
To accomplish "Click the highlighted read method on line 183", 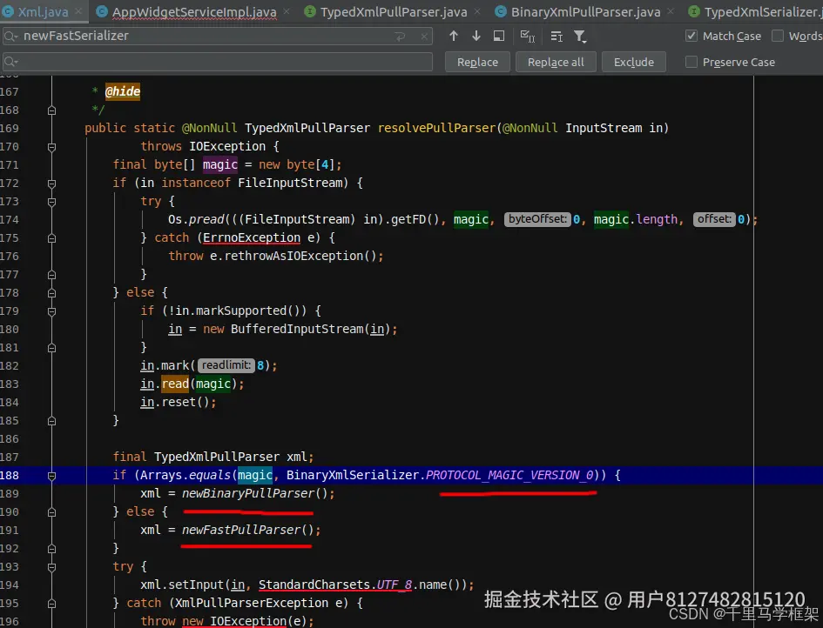I will (175, 384).
